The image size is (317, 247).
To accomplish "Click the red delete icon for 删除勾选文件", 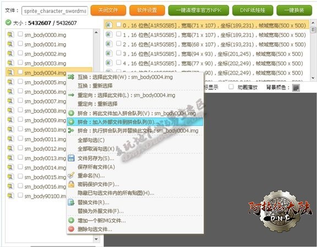I will (x=71, y=229).
